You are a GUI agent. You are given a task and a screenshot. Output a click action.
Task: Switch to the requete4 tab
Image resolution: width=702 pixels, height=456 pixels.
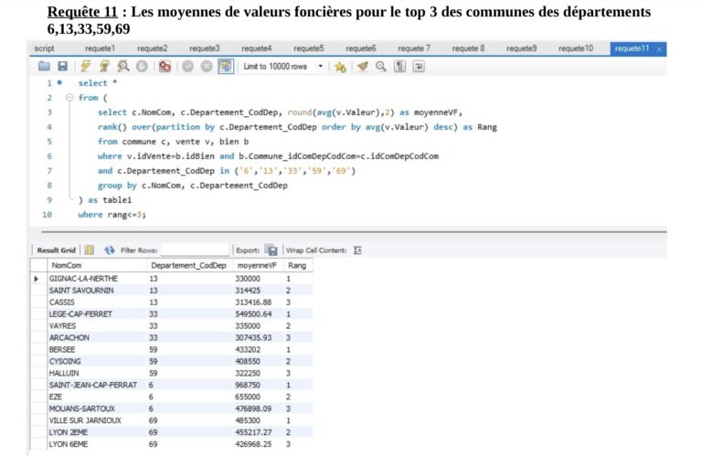point(257,48)
